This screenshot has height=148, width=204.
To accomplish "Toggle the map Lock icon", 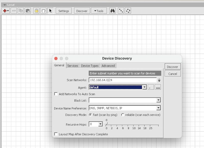I will pyautogui.click(x=36, y=11).
